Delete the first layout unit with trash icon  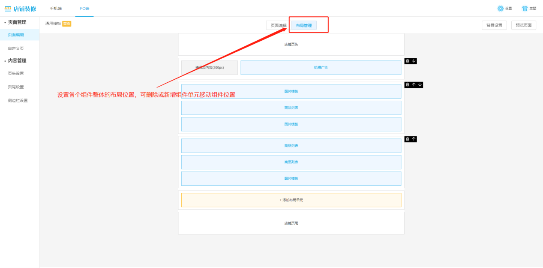pos(408,61)
